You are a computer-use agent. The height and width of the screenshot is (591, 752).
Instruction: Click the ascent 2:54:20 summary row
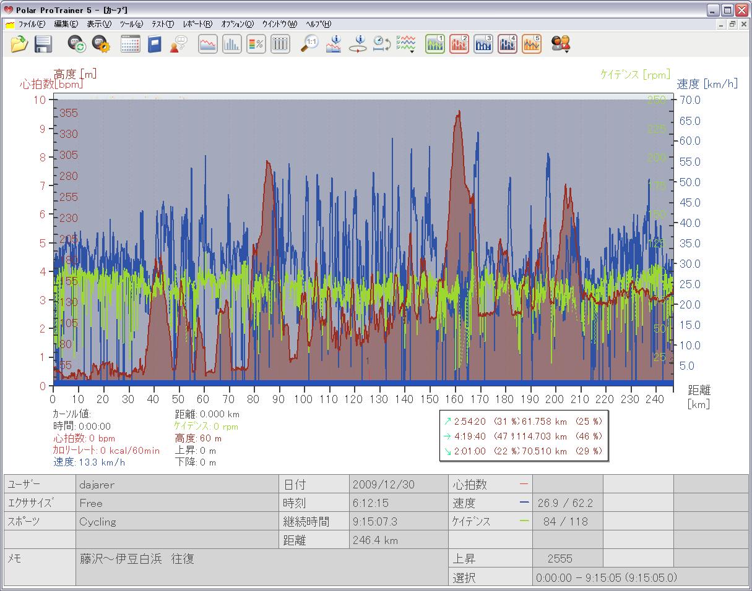[522, 421]
